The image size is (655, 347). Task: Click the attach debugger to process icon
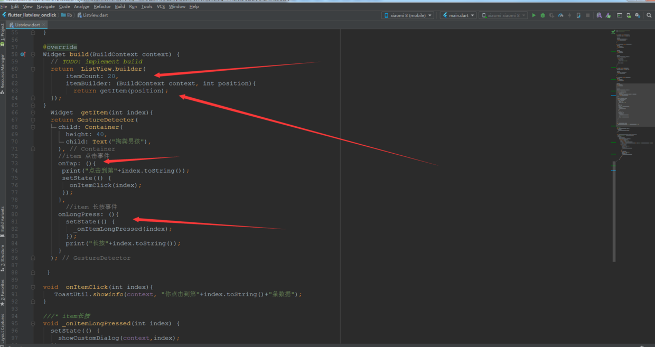point(578,15)
